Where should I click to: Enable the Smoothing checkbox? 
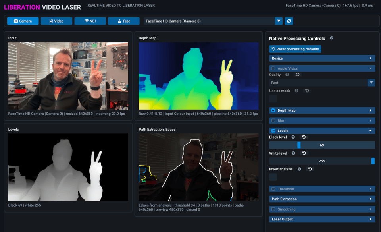coord(273,209)
